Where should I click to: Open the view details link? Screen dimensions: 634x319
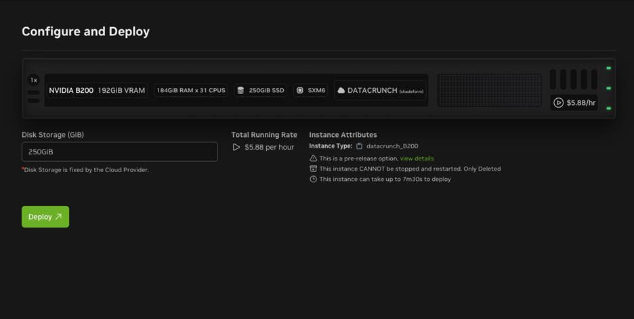pos(417,158)
